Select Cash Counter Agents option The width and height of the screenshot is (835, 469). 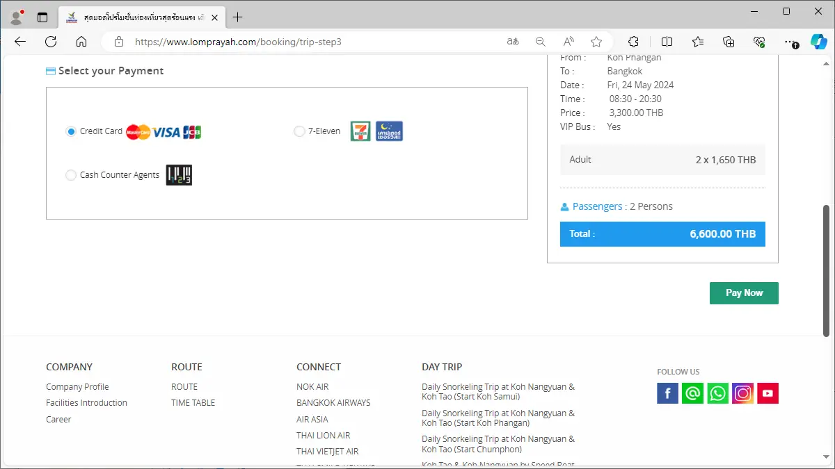[71, 175]
